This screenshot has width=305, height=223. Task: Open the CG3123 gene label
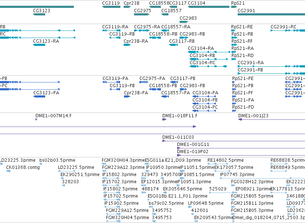tap(42, 11)
